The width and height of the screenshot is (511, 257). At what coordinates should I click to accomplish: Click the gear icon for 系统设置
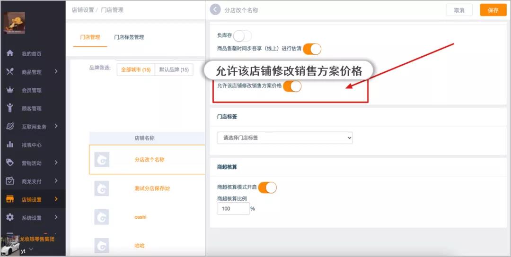click(x=10, y=217)
